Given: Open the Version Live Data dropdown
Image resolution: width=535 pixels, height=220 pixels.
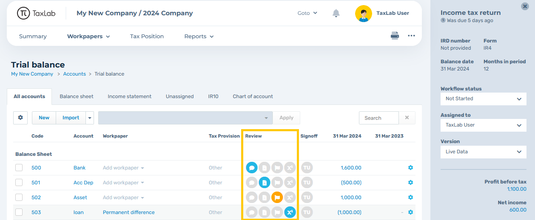Looking at the screenshot, I should pos(484,152).
